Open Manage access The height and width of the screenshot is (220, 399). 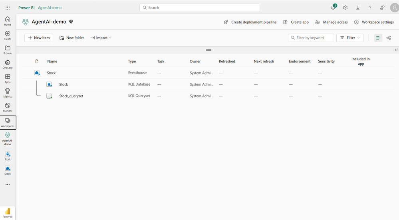click(x=332, y=22)
